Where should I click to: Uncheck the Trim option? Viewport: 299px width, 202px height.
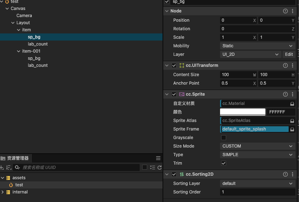(x=224, y=163)
